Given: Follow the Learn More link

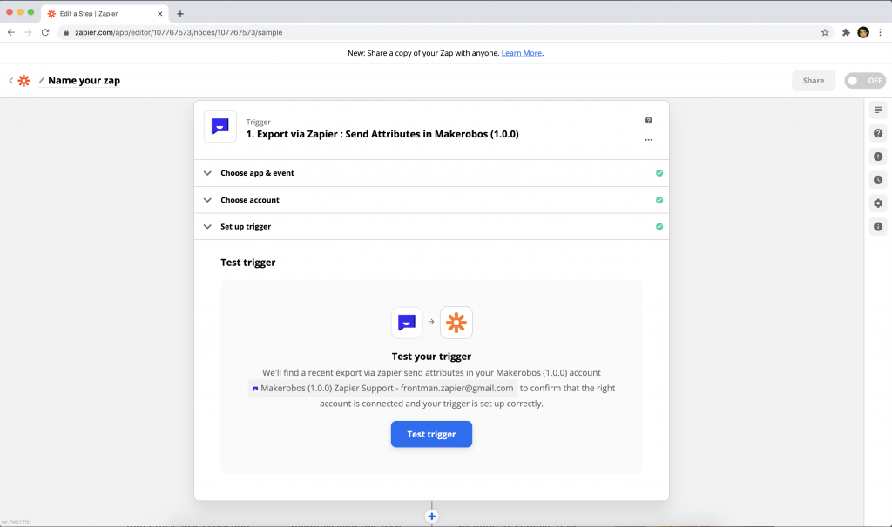Looking at the screenshot, I should click(x=522, y=53).
